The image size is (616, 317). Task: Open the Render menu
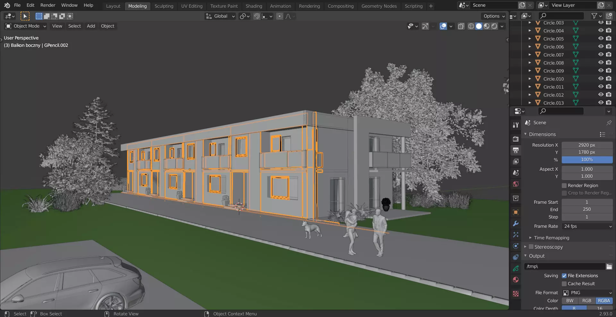coord(47,5)
